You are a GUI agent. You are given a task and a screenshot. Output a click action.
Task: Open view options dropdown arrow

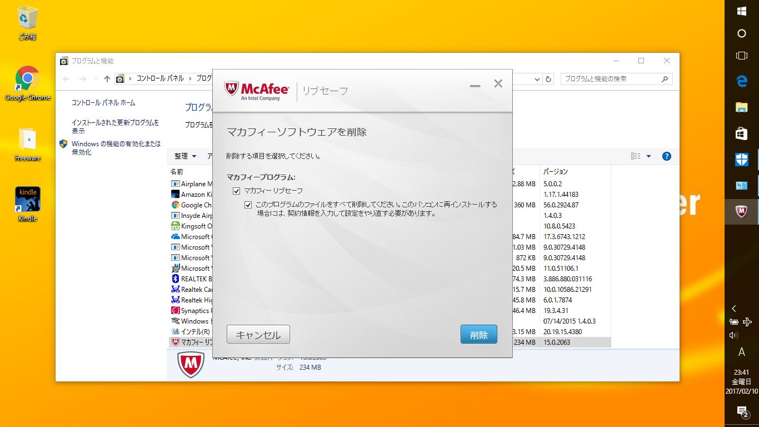click(648, 156)
